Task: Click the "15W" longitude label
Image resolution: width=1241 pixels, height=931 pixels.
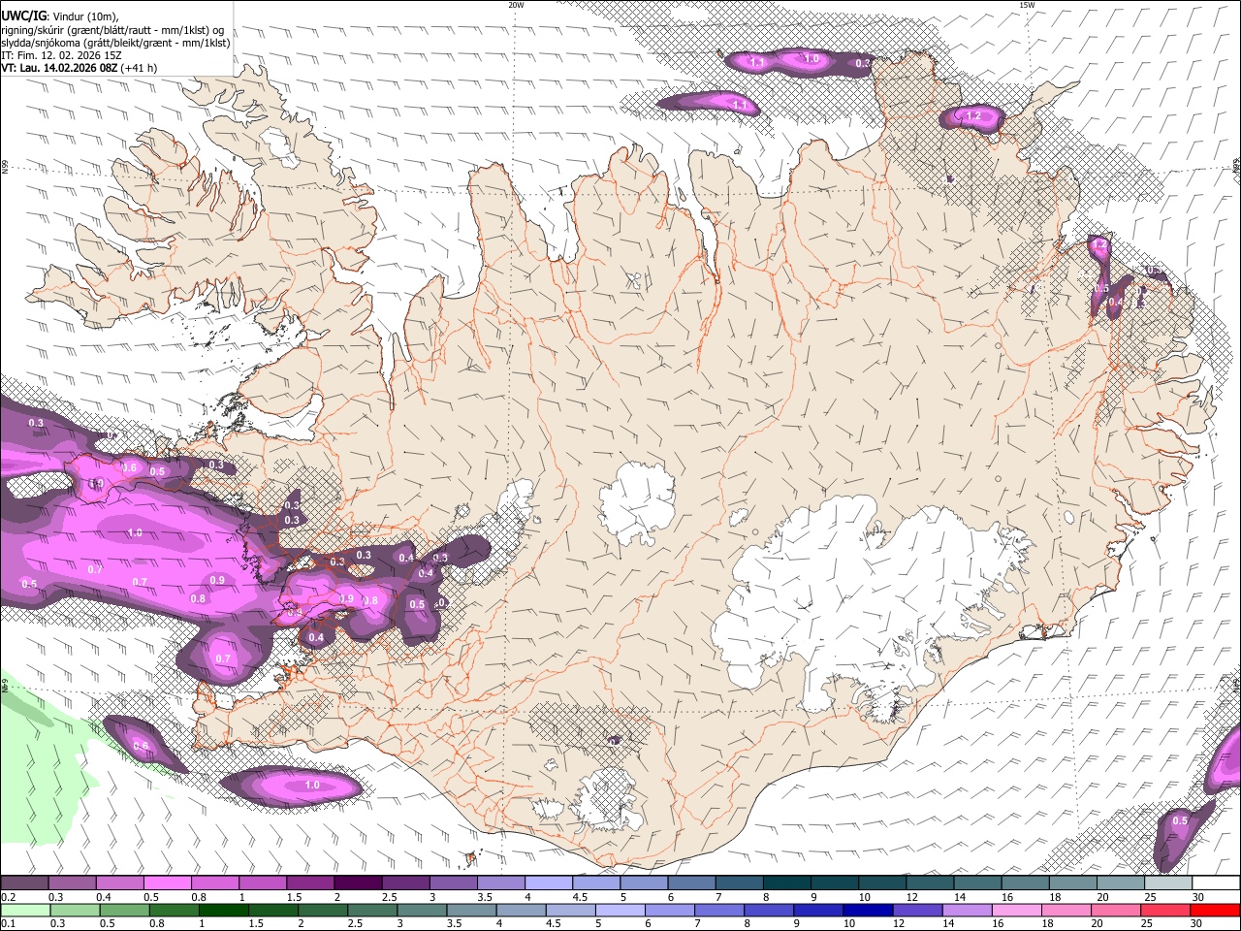Action: (x=1027, y=5)
